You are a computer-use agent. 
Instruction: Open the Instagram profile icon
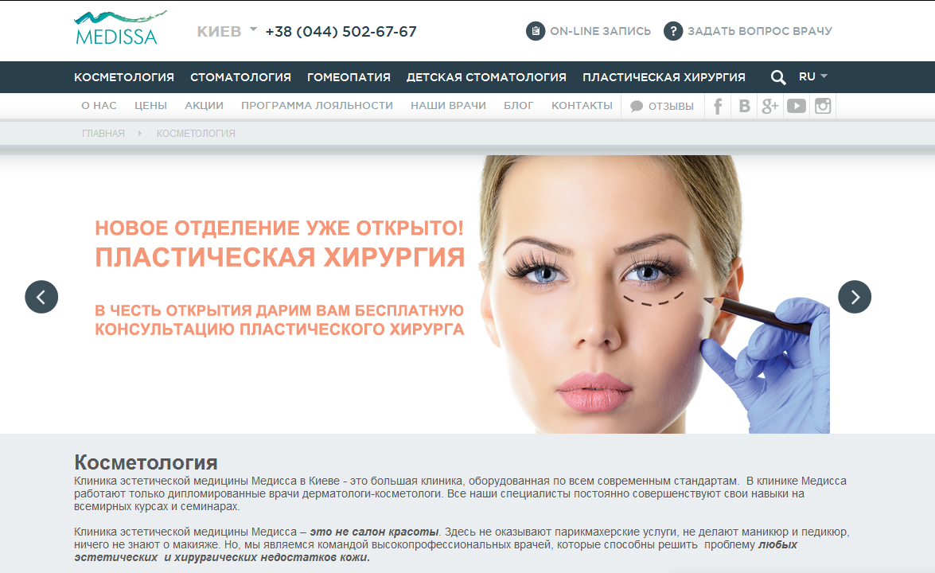823,106
